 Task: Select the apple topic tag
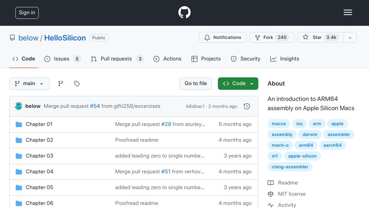[337, 124]
